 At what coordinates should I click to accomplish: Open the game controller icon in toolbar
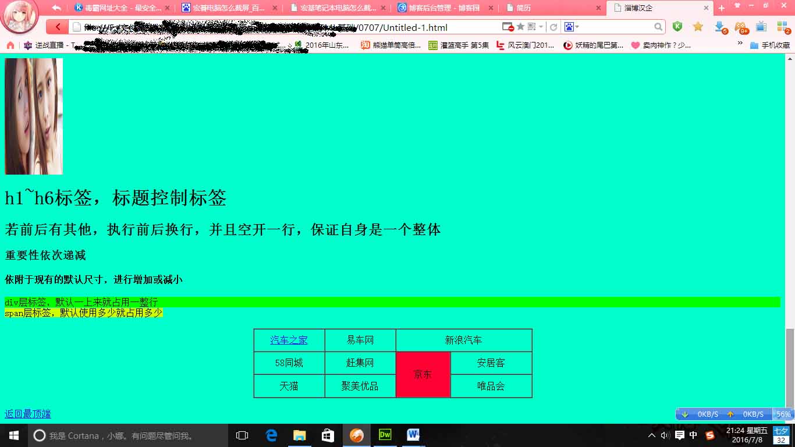click(740, 27)
